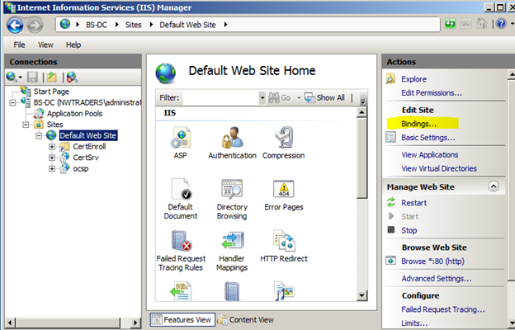Click the Delete connection icon

pyautogui.click(x=72, y=78)
